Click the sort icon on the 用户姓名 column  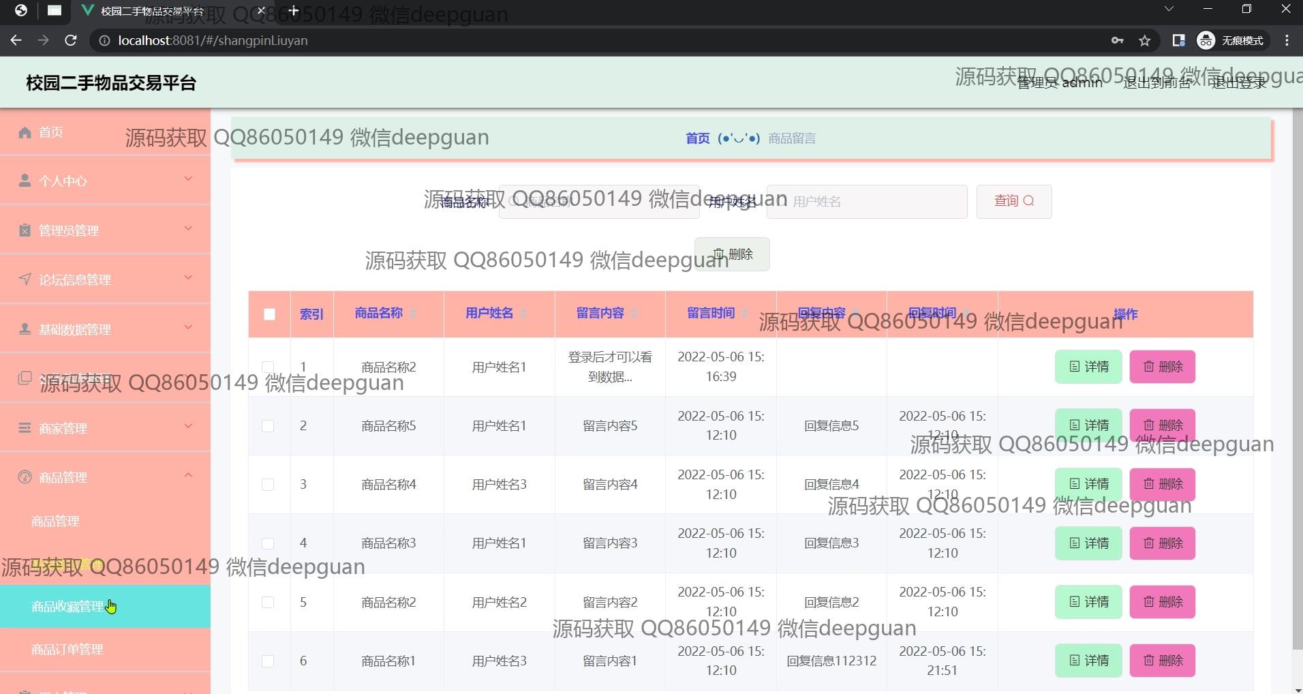(x=523, y=314)
